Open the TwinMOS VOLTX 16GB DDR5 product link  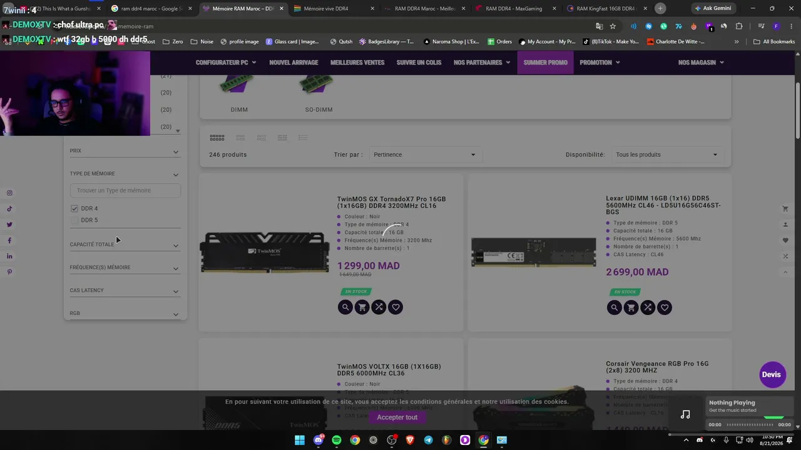(389, 370)
